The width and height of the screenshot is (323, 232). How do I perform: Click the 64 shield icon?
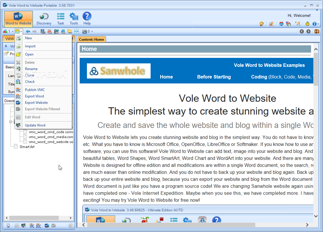pos(281,24)
